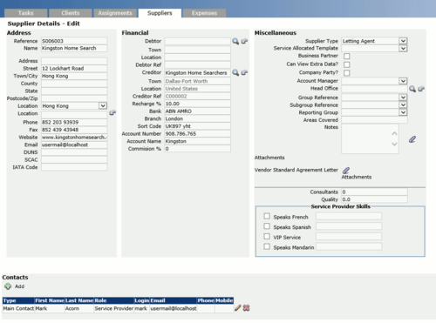Enable the VIP Service skill
This screenshot has height=323, width=436.
coord(267,237)
